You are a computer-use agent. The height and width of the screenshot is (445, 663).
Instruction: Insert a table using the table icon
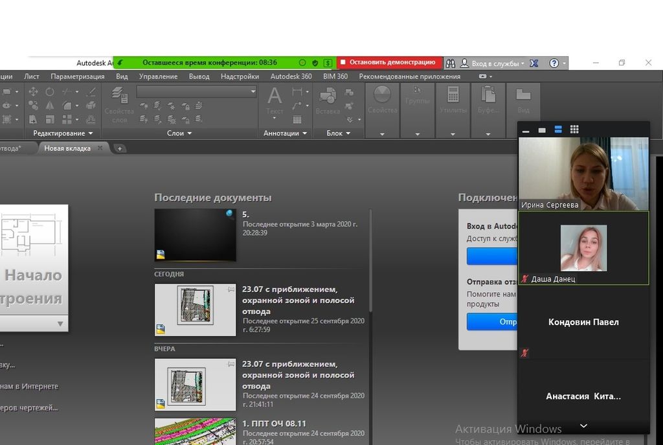[297, 120]
